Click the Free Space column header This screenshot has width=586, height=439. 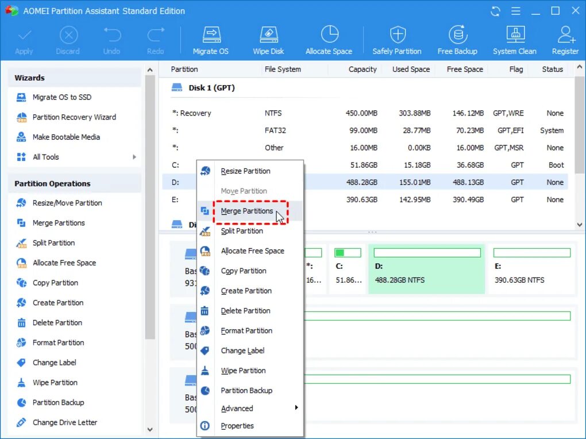pos(465,69)
